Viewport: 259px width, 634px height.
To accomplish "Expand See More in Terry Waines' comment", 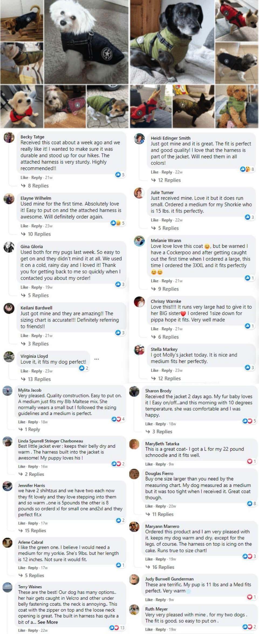I will coord(48,622).
